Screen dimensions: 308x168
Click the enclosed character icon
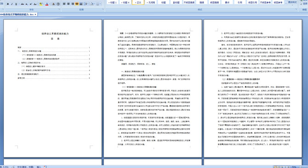point(58,4)
